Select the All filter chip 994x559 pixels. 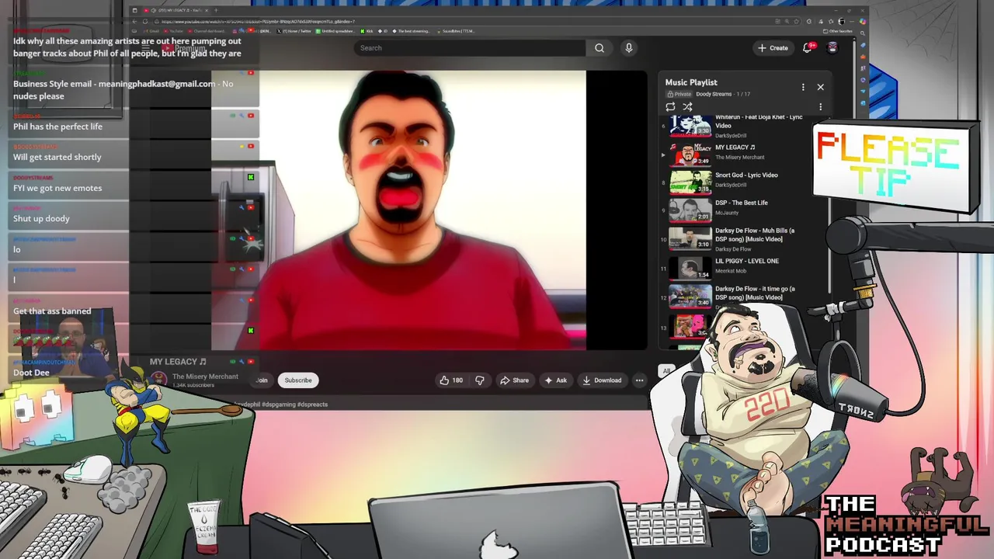click(x=666, y=371)
